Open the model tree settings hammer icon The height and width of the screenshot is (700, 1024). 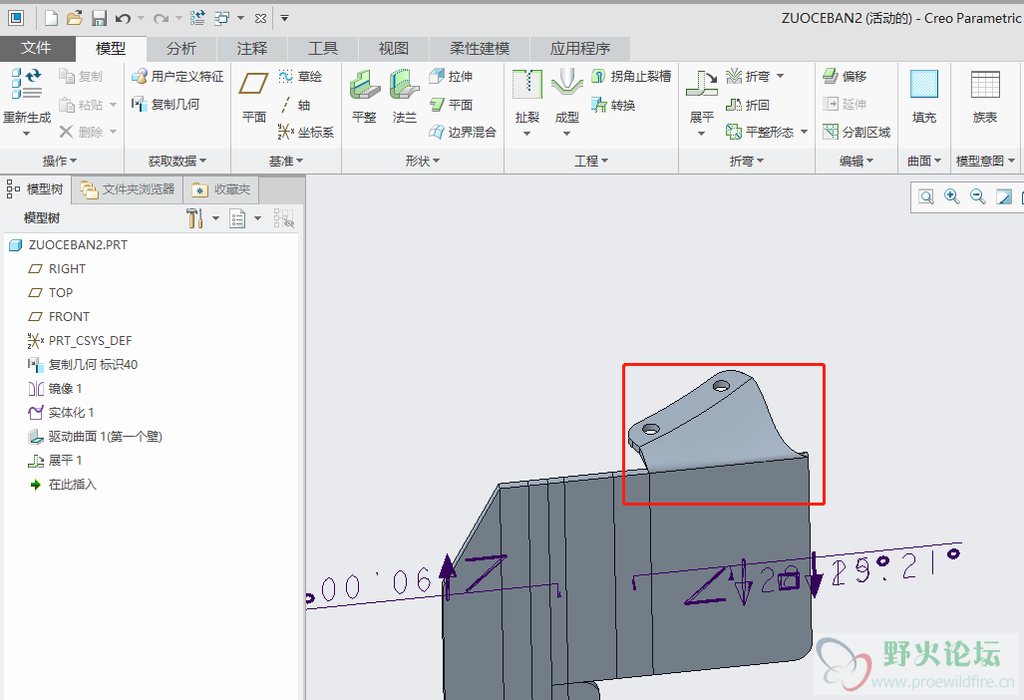point(195,218)
